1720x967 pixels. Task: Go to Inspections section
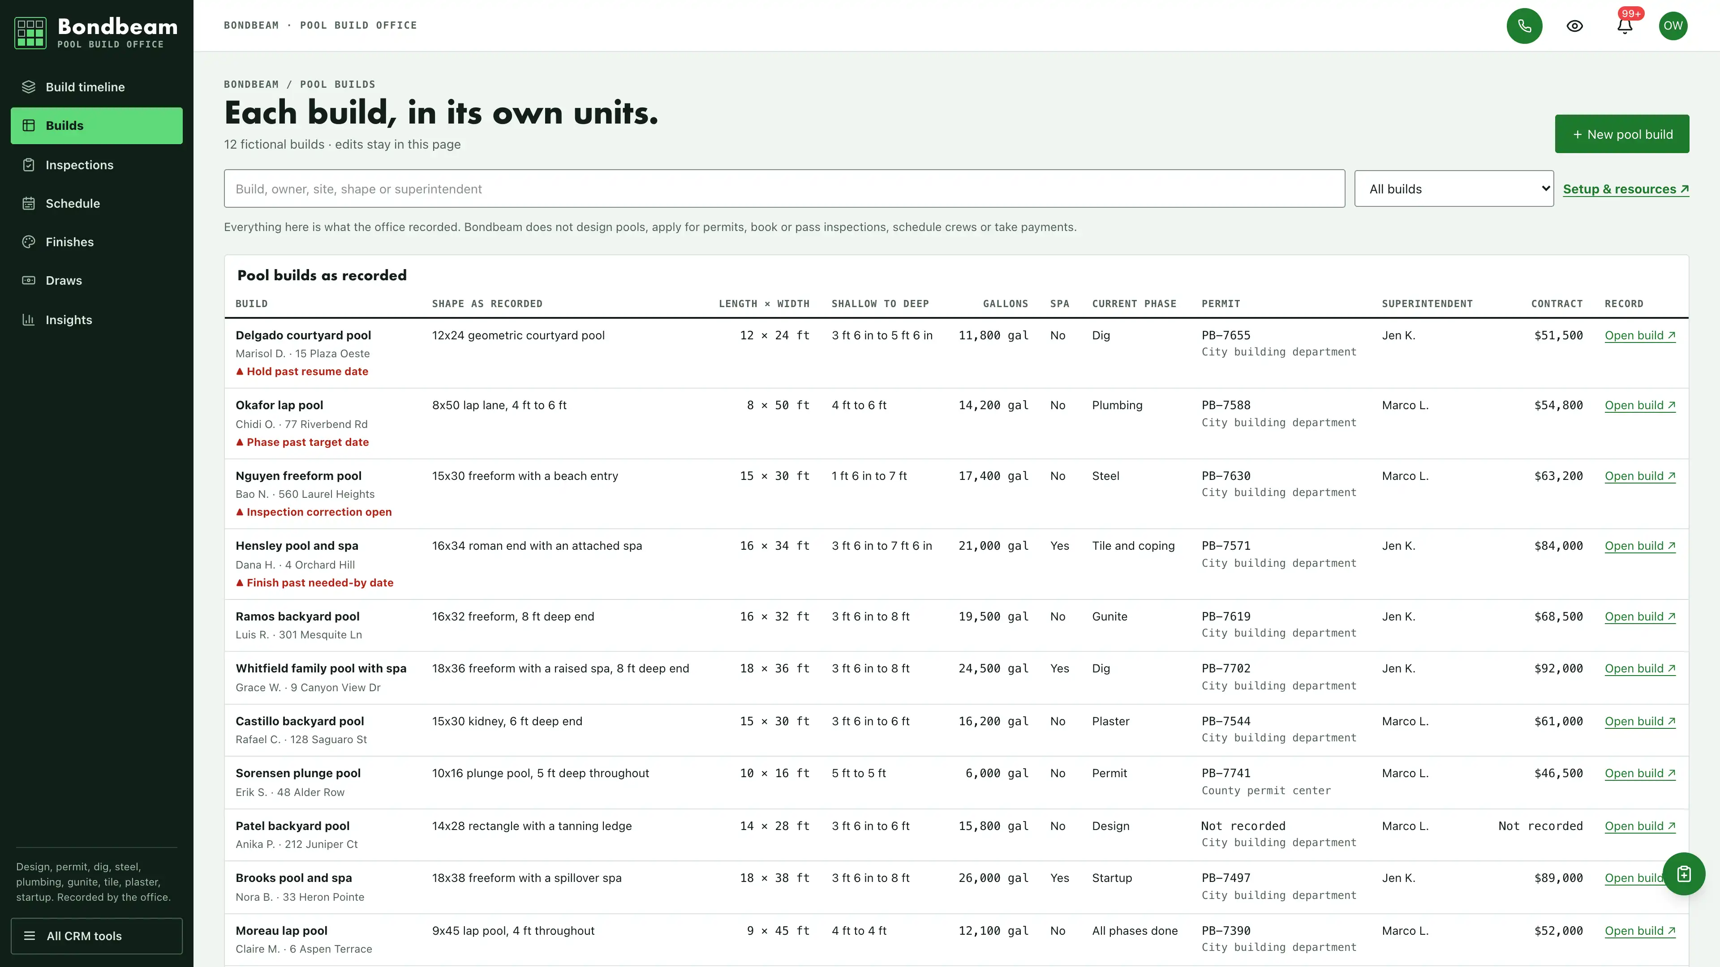pos(96,165)
